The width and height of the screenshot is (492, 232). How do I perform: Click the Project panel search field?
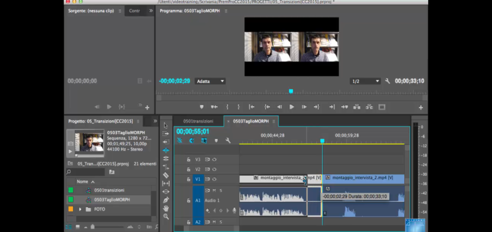[85, 172]
